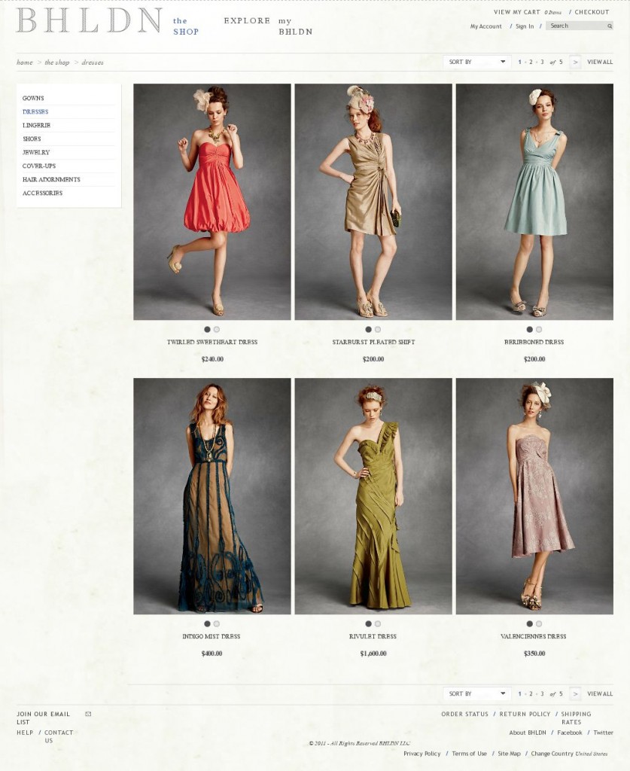Screen dimensions: 630x771
Task: Open the Shoes category
Action: [32, 139]
